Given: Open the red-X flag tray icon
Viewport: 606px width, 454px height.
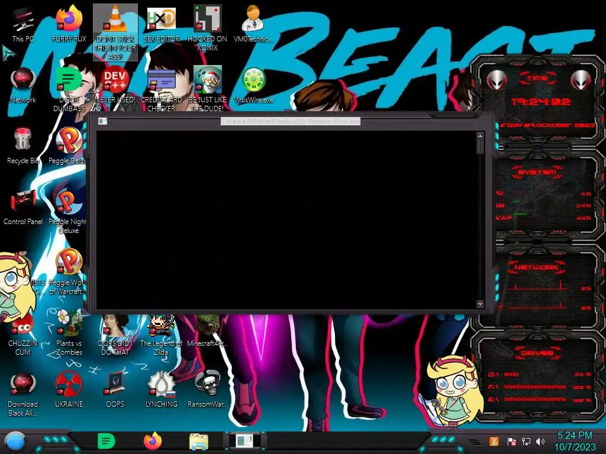Looking at the screenshot, I should click(512, 441).
